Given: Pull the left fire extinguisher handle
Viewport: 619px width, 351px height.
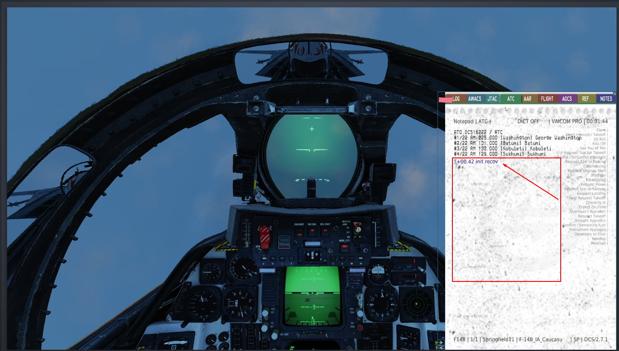Looking at the screenshot, I should click(227, 247).
